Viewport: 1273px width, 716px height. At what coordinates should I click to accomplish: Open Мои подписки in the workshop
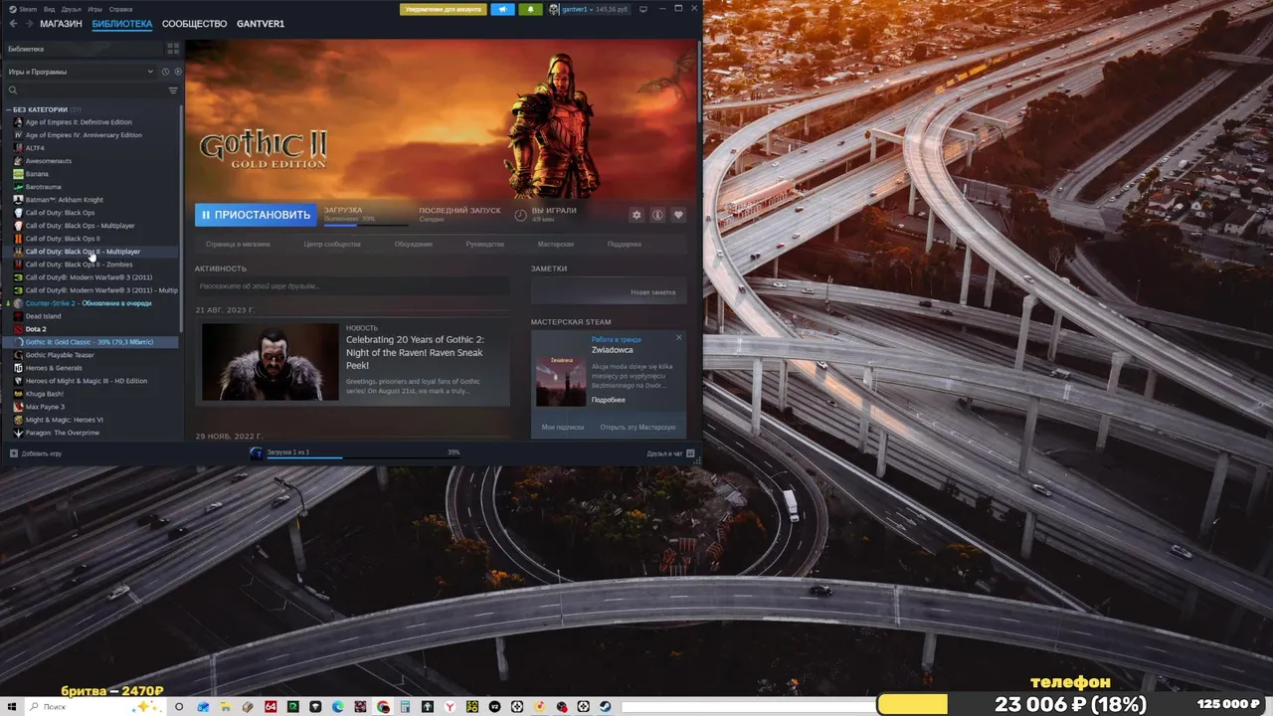(563, 428)
